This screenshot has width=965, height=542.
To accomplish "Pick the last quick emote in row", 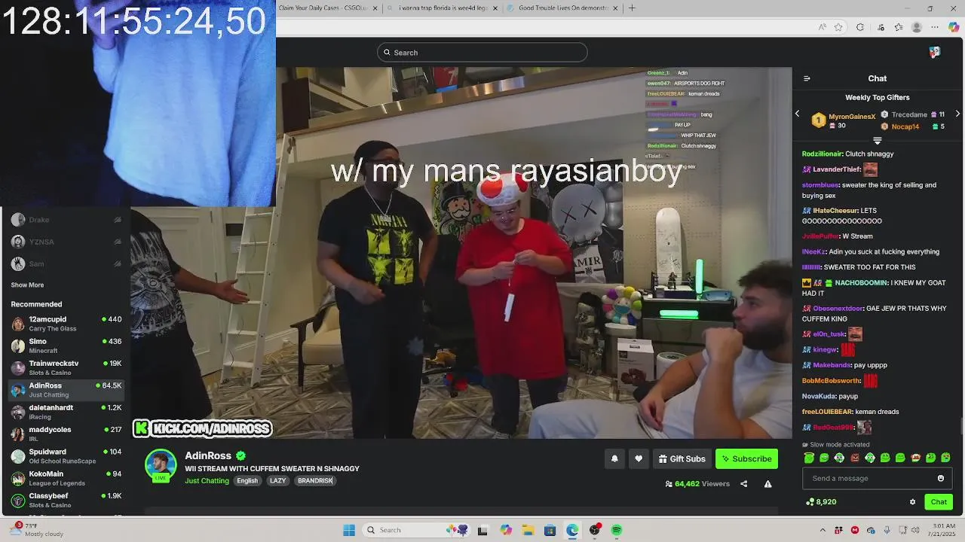I will click(945, 458).
